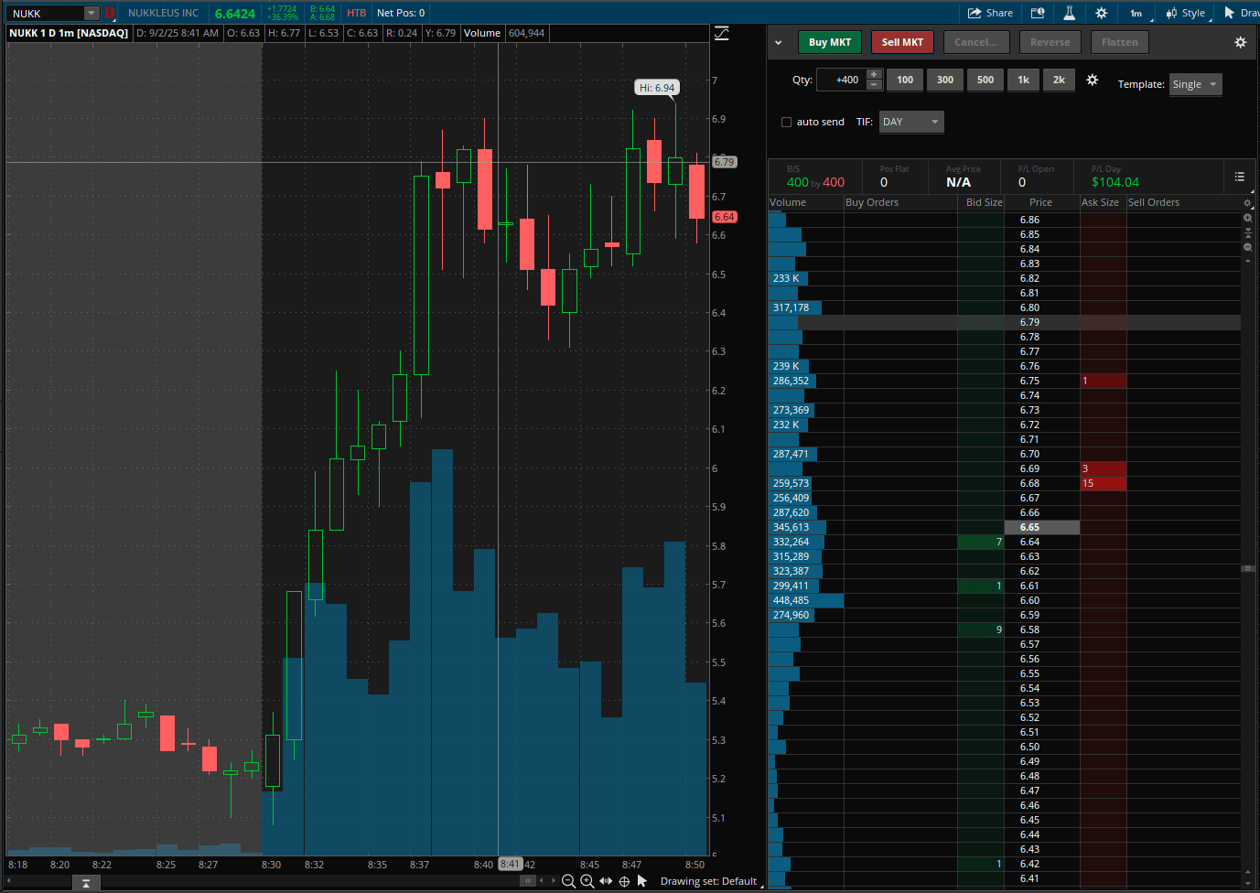Image resolution: width=1260 pixels, height=893 pixels.
Task: Zoom out on the chart
Action: [x=568, y=881]
